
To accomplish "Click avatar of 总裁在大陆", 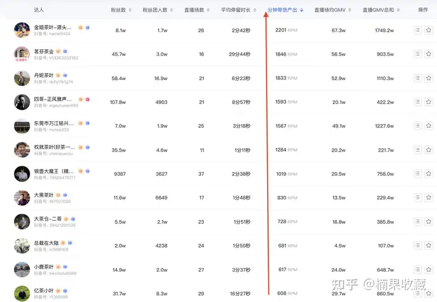I will click(x=22, y=246).
